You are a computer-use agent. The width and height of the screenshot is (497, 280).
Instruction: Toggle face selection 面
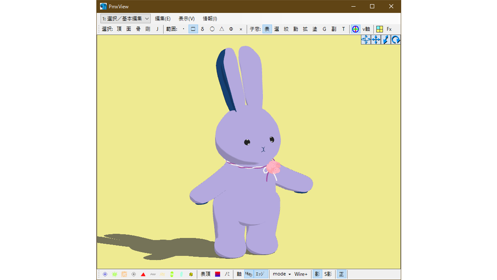pos(129,29)
